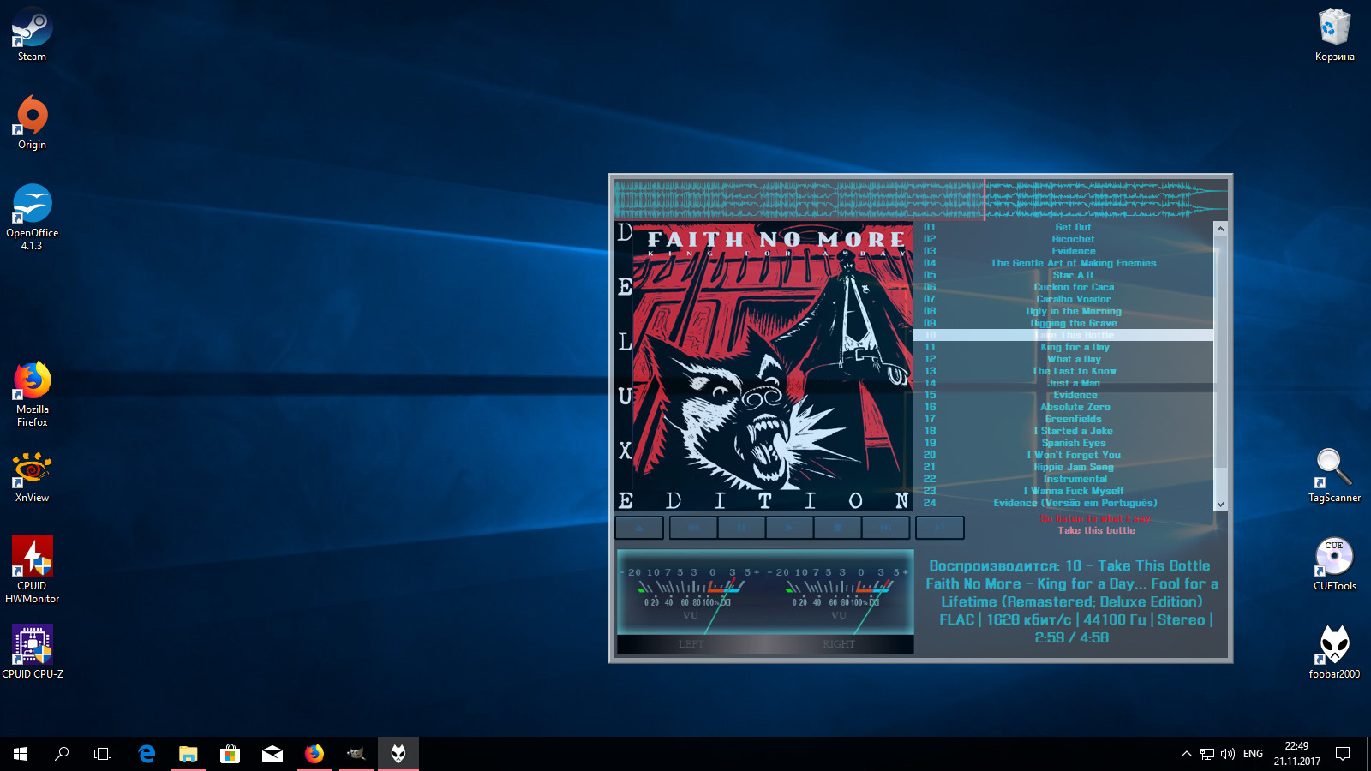This screenshot has width=1371, height=771.
Task: Open Task View on the taskbar
Action: [x=103, y=754]
